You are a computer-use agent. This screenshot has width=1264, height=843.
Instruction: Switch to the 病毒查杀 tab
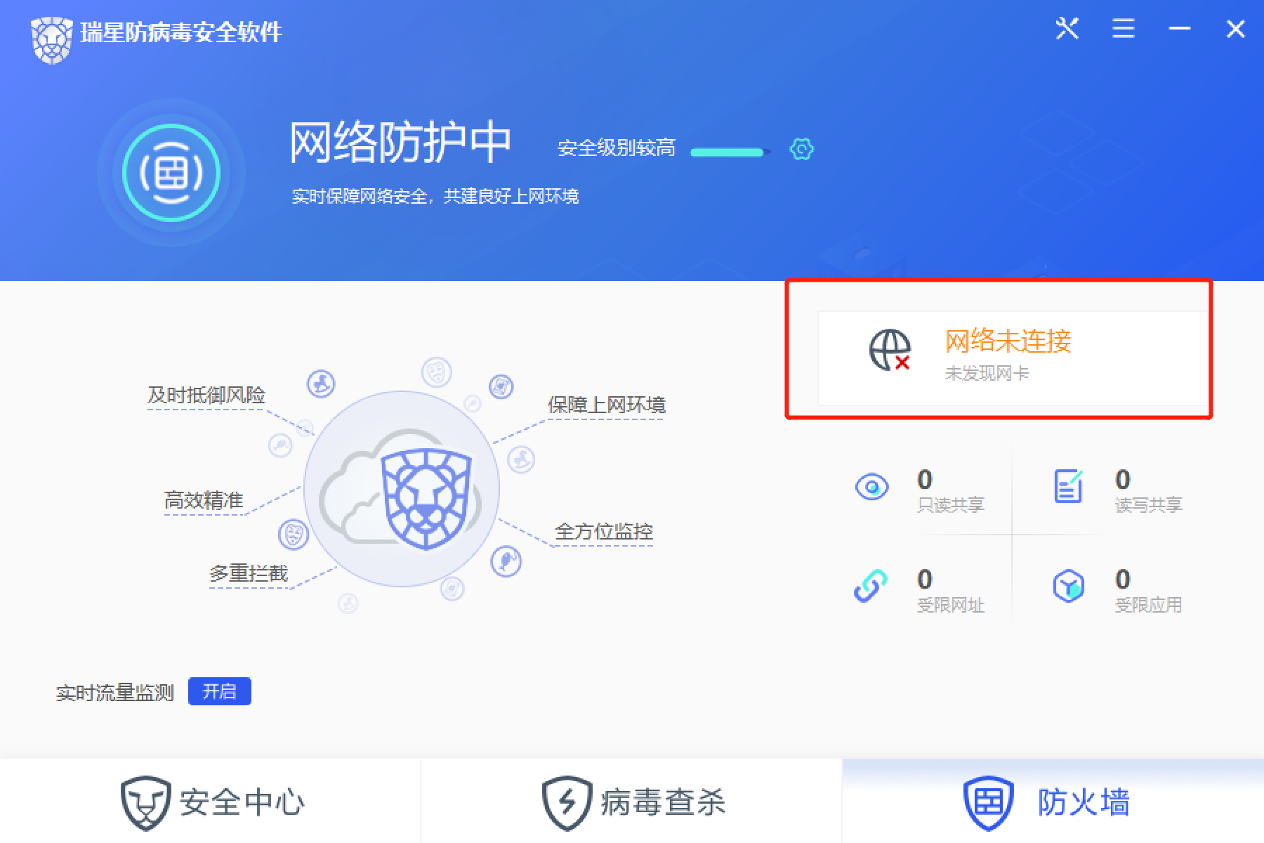(x=631, y=802)
